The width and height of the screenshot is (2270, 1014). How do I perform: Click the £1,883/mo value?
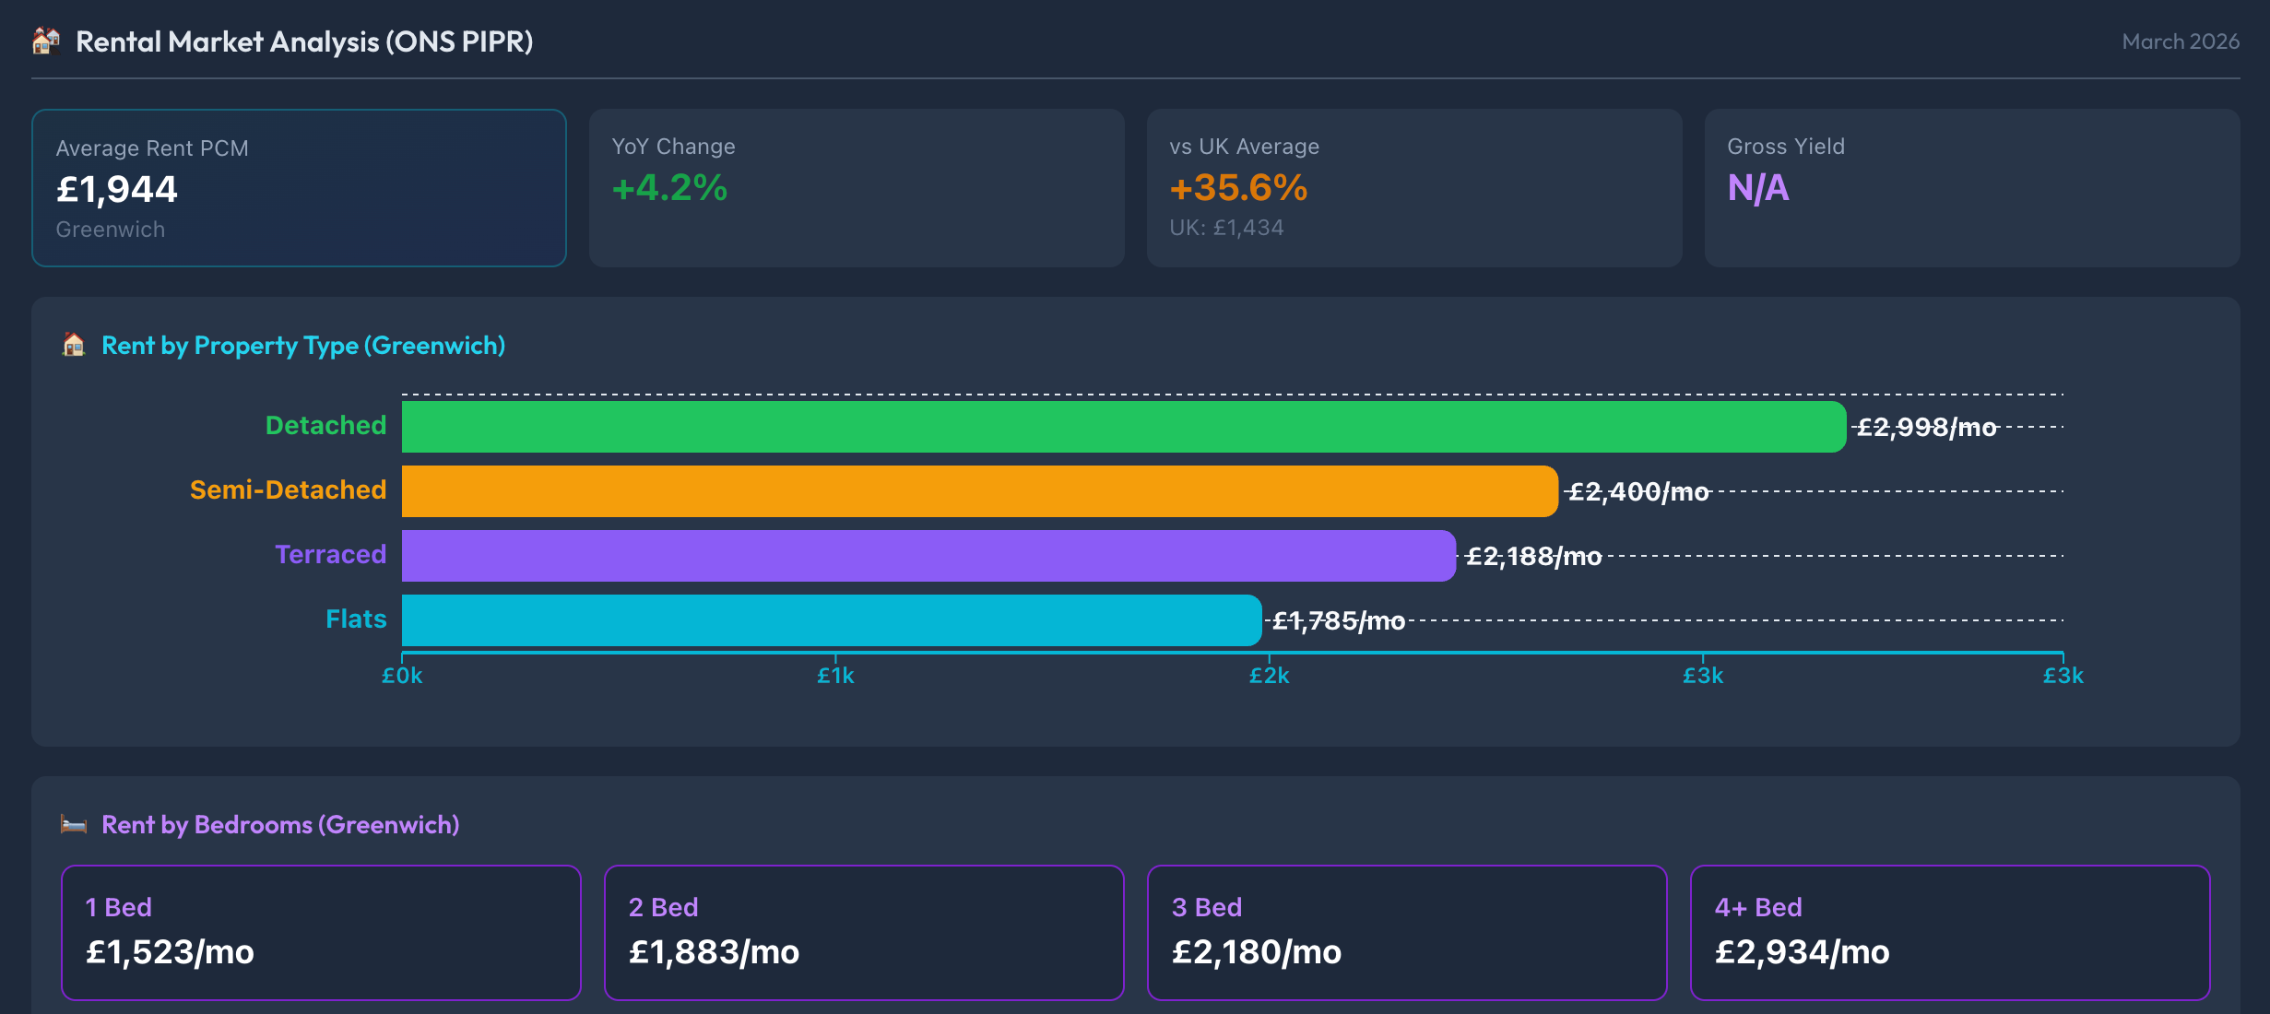(x=714, y=952)
